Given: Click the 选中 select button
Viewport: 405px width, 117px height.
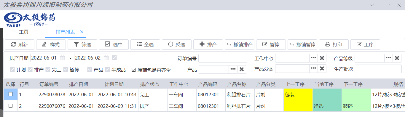Looking at the screenshot, I should coord(114,45).
